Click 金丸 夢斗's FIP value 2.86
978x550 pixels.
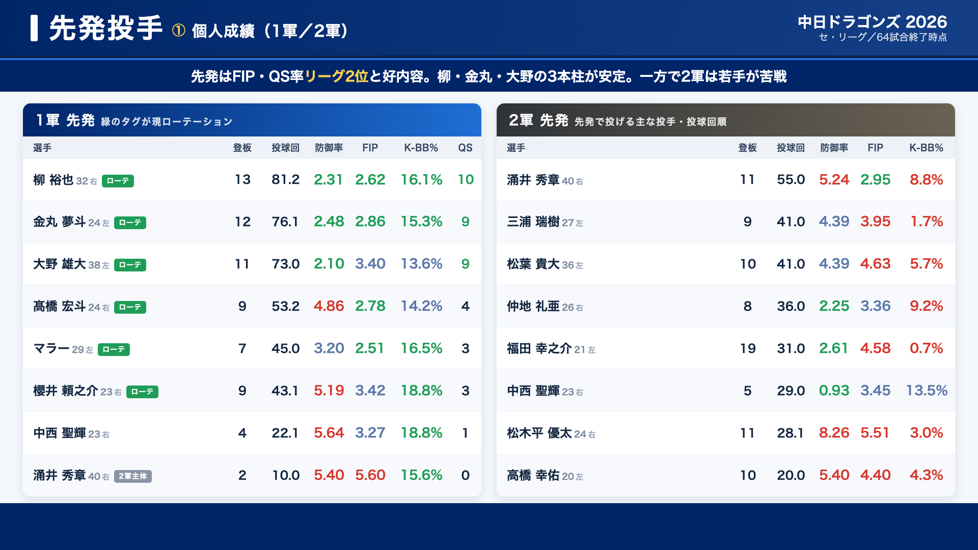coord(370,222)
